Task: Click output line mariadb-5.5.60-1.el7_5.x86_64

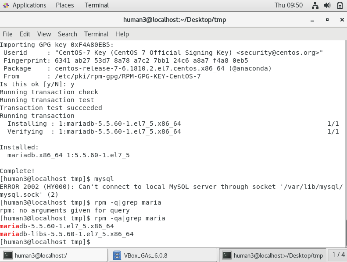Action: pos(57,226)
